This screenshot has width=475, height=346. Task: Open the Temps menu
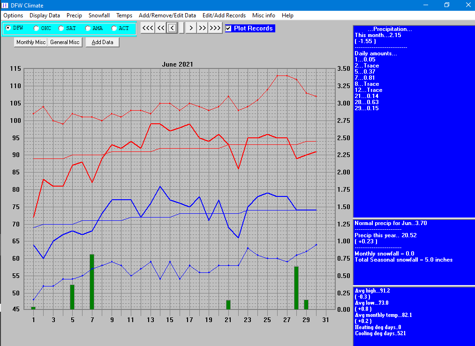[x=124, y=15]
